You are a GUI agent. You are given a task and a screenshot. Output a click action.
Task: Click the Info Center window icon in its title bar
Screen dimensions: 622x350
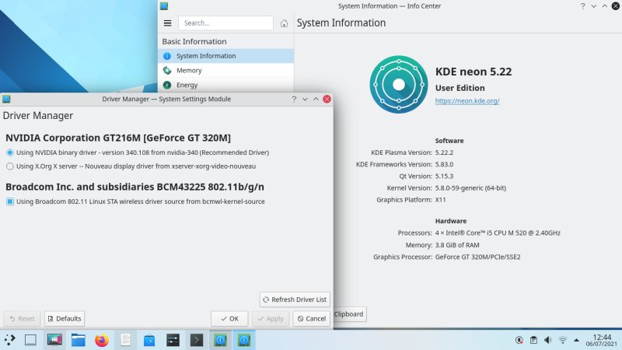point(164,6)
